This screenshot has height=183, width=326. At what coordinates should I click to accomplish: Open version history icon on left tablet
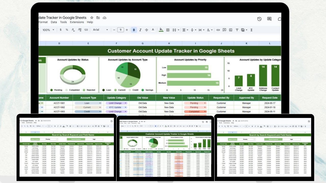click(112, 121)
